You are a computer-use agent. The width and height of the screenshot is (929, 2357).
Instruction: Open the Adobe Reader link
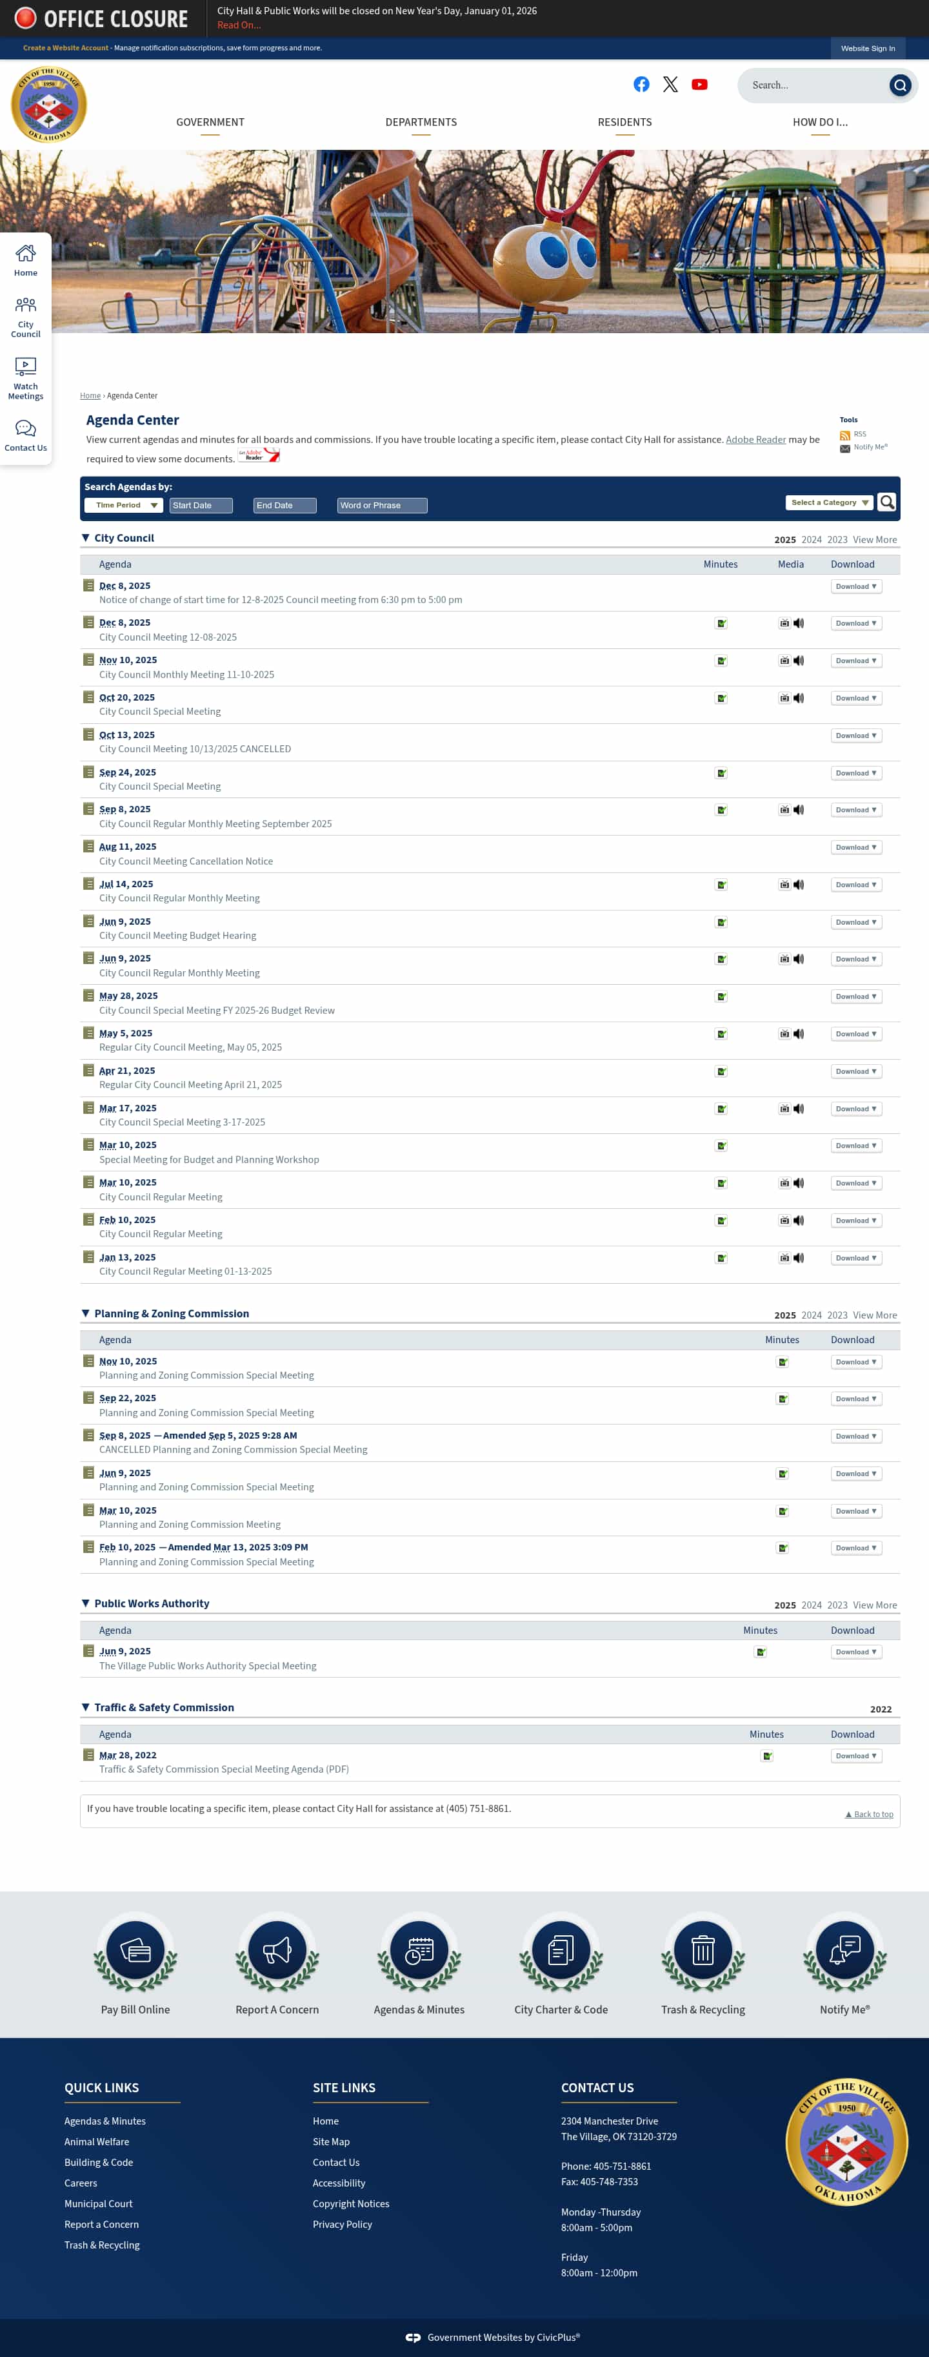755,440
